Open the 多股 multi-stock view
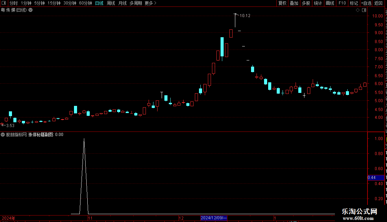The height and width of the screenshot is (222, 387). (306, 3)
